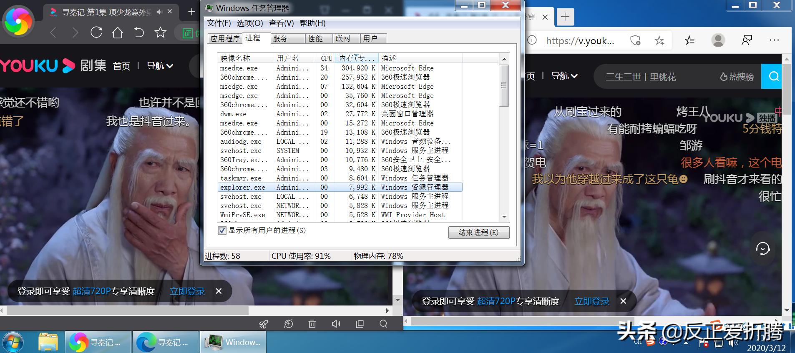Image resolution: width=795 pixels, height=353 pixels.
Task: Click the window icon in 360 status bar
Action: click(x=360, y=324)
